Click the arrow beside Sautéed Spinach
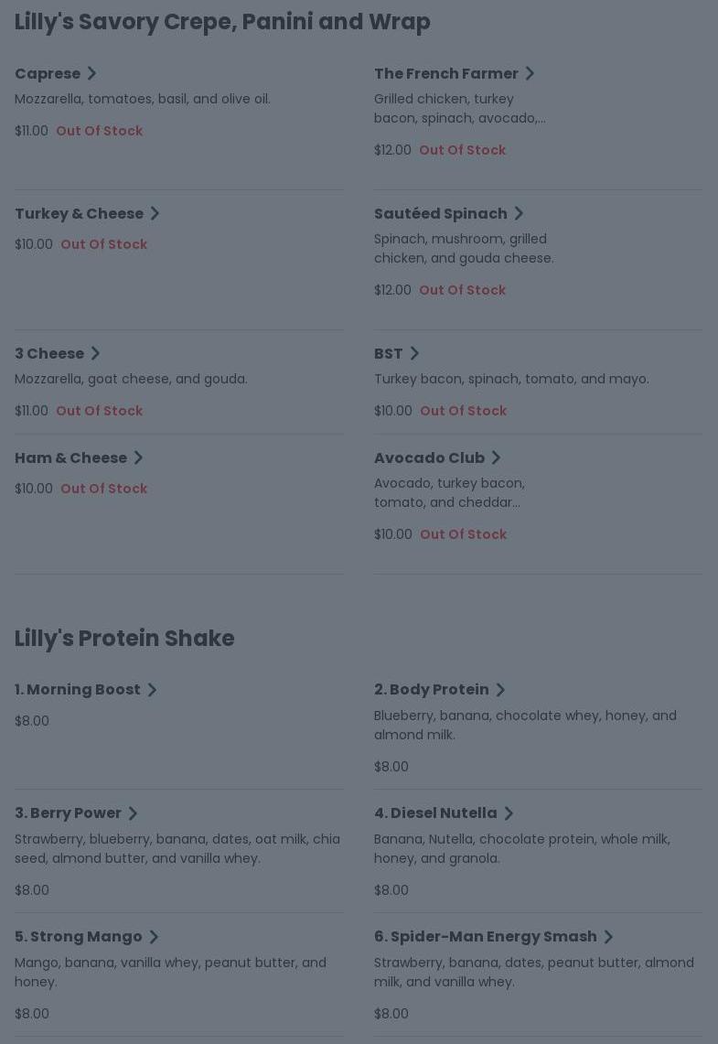Screen dimensions: 718x1044 (x=519, y=214)
